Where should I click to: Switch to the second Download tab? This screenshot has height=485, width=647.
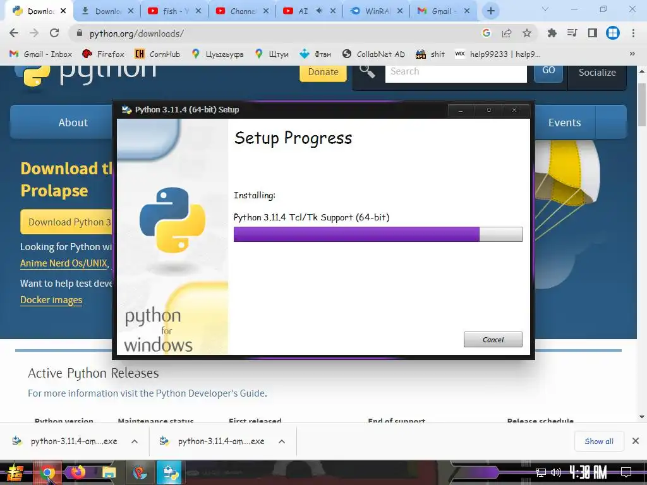point(107,11)
